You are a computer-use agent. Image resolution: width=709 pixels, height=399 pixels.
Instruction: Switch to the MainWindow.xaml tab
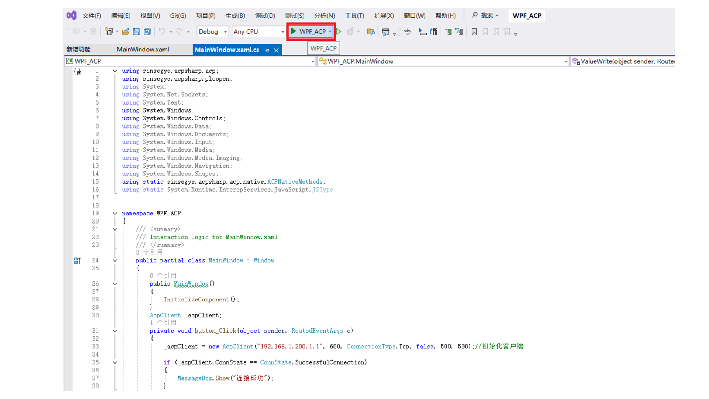pos(143,50)
